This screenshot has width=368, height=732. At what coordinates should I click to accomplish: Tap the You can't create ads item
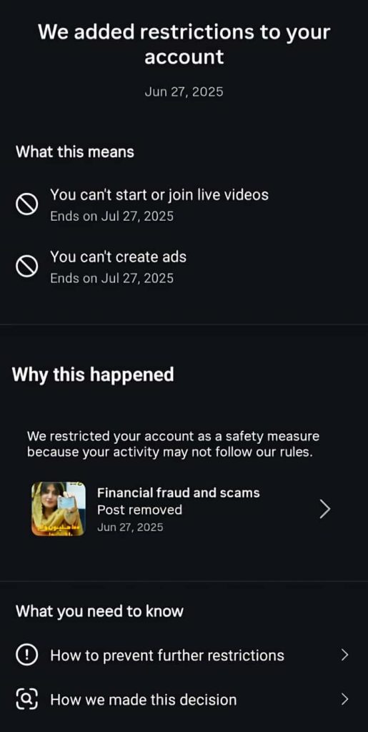click(x=118, y=257)
